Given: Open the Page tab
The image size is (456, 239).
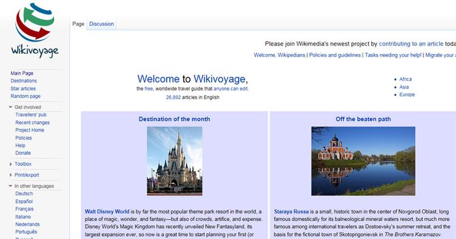Looking at the screenshot, I should 78,24.
